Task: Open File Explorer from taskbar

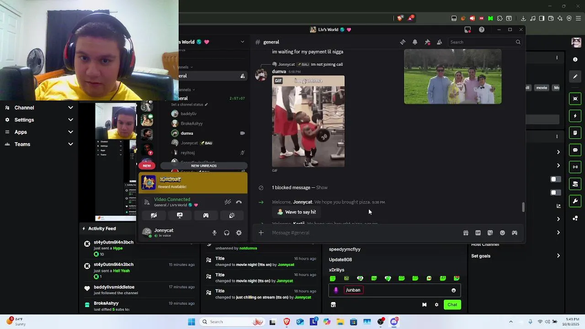Action: coord(340,322)
